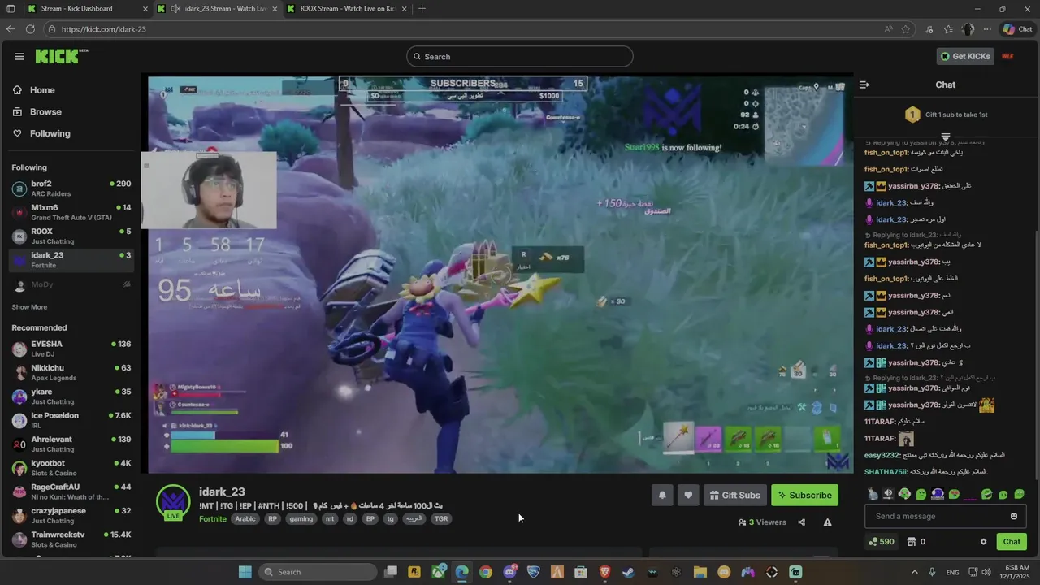Open Copilot Chat in Edge
Image resolution: width=1040 pixels, height=585 pixels.
coord(1019,29)
